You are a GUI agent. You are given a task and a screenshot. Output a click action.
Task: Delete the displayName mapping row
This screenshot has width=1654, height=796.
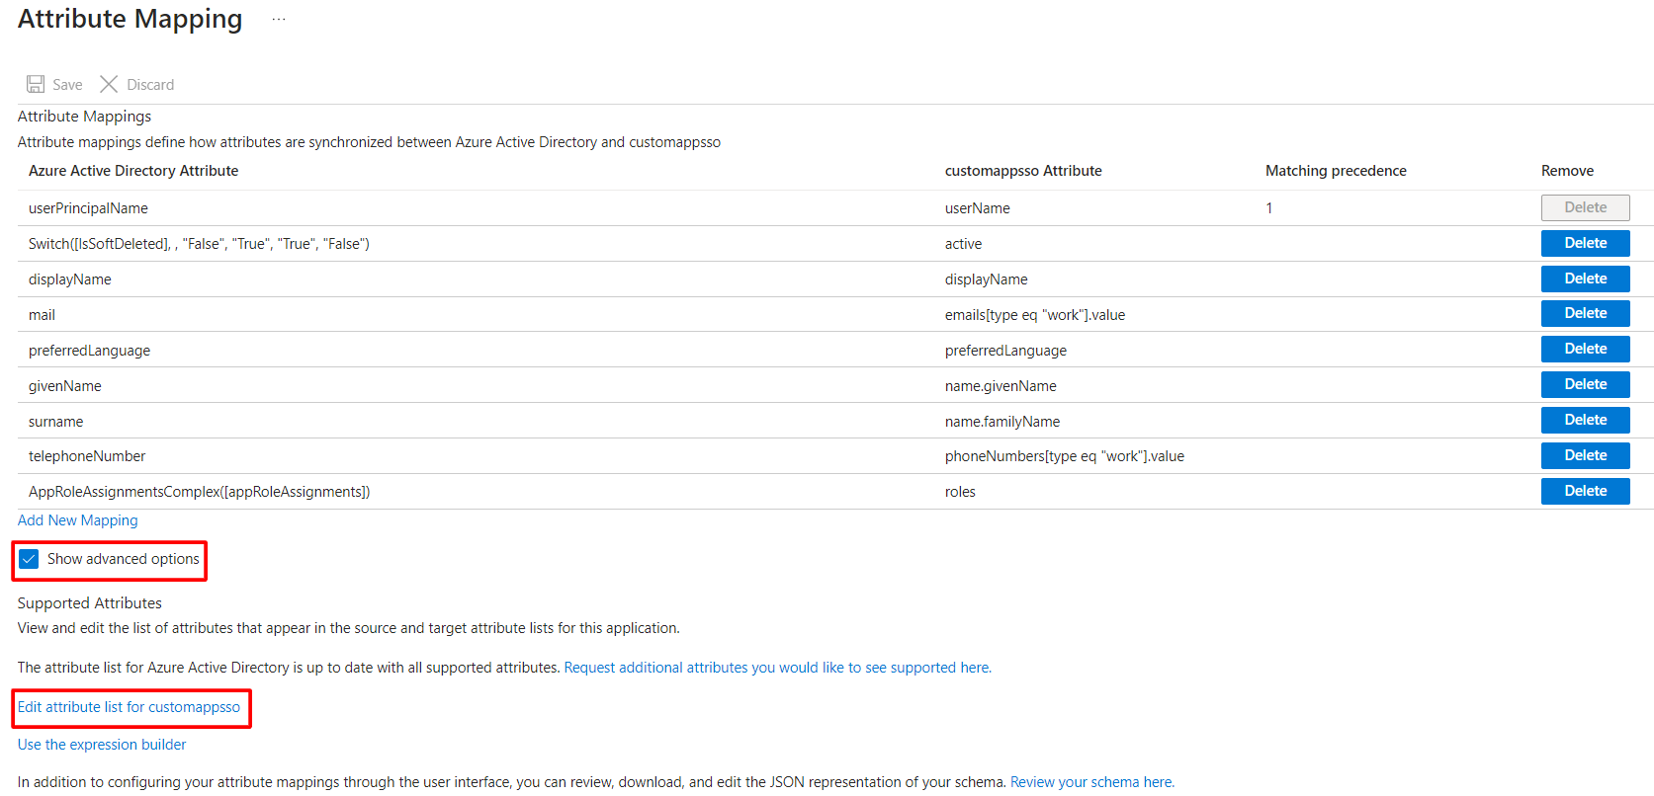point(1584,279)
